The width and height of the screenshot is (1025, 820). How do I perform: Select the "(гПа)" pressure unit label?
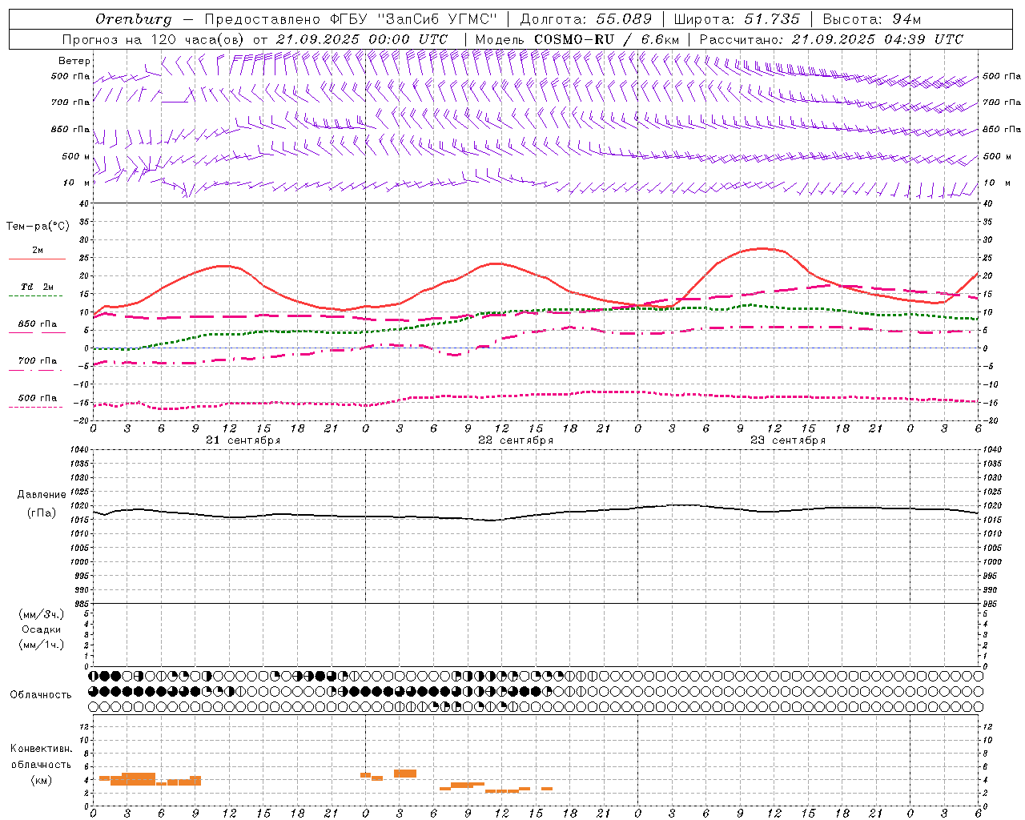(42, 512)
